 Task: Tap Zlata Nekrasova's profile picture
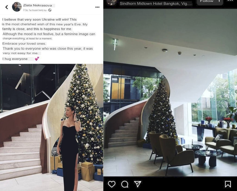pyautogui.click(x=17, y=7)
